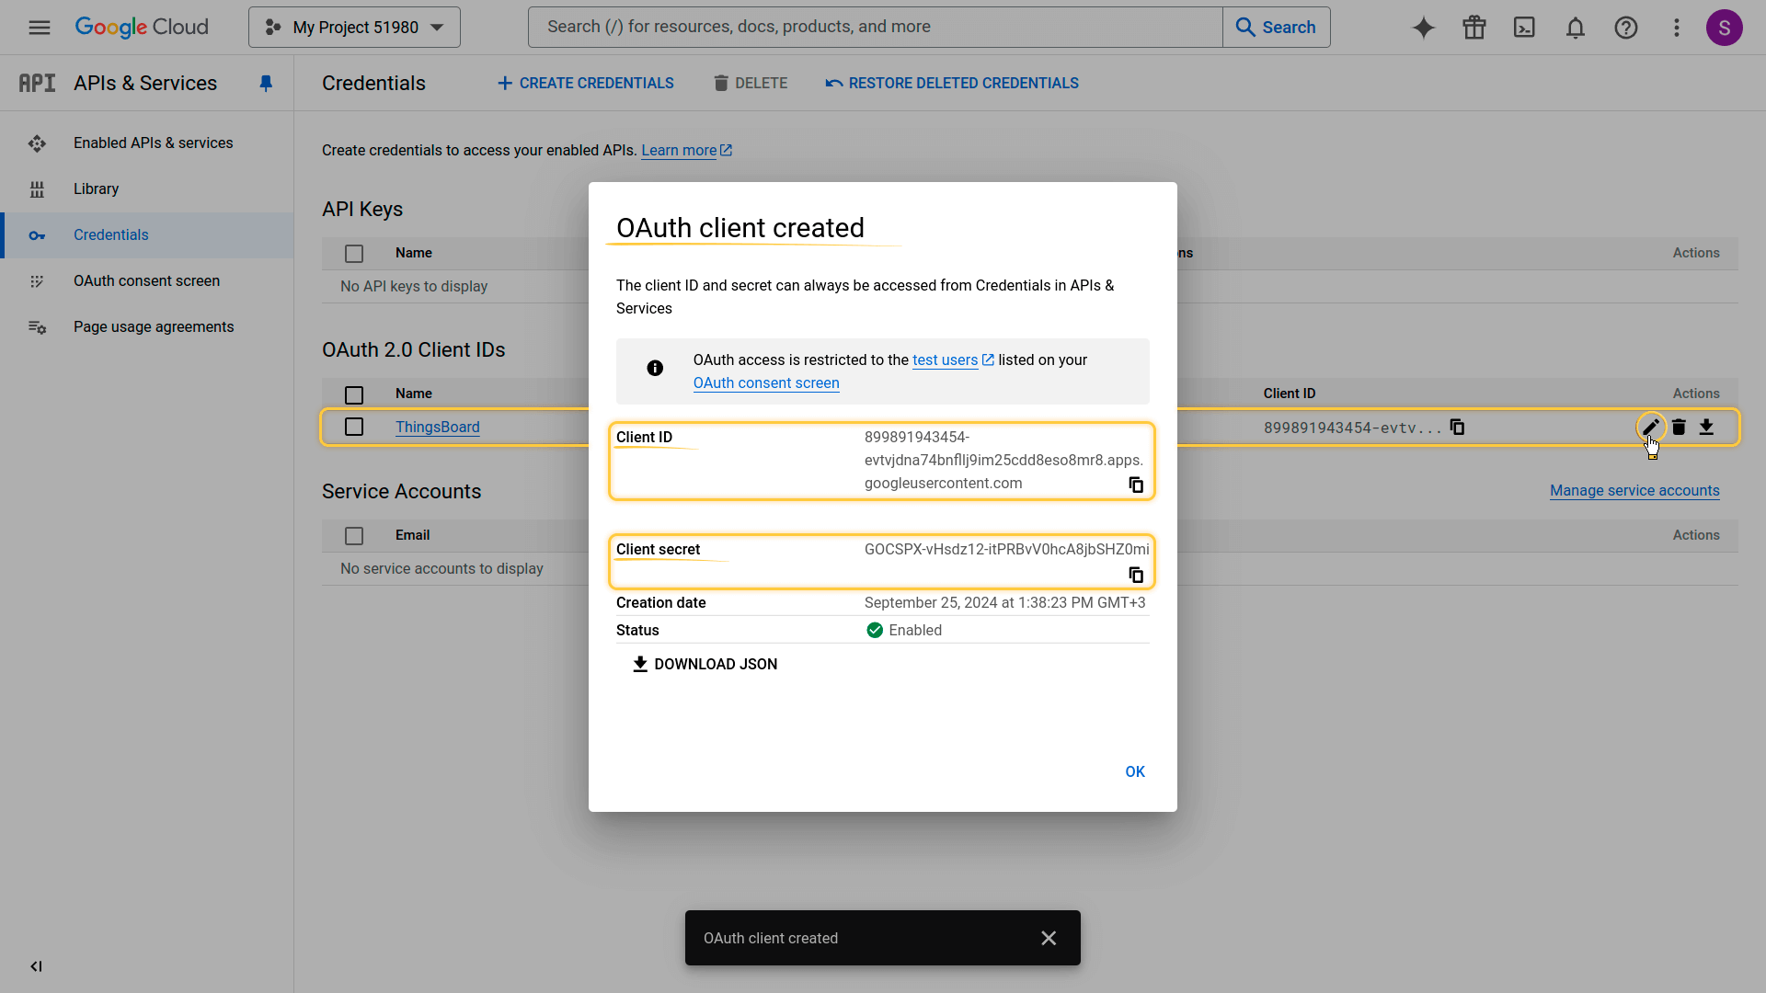
Task: Download ThingsBoard OAuth client via row icon
Action: pyautogui.click(x=1706, y=427)
